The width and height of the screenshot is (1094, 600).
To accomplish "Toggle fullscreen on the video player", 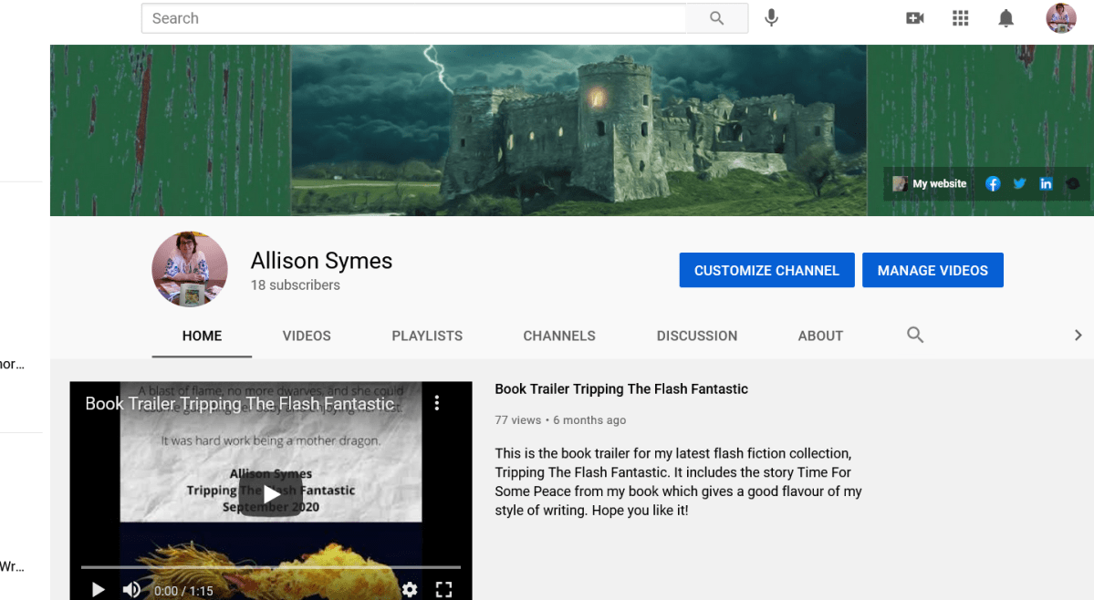I will (443, 590).
